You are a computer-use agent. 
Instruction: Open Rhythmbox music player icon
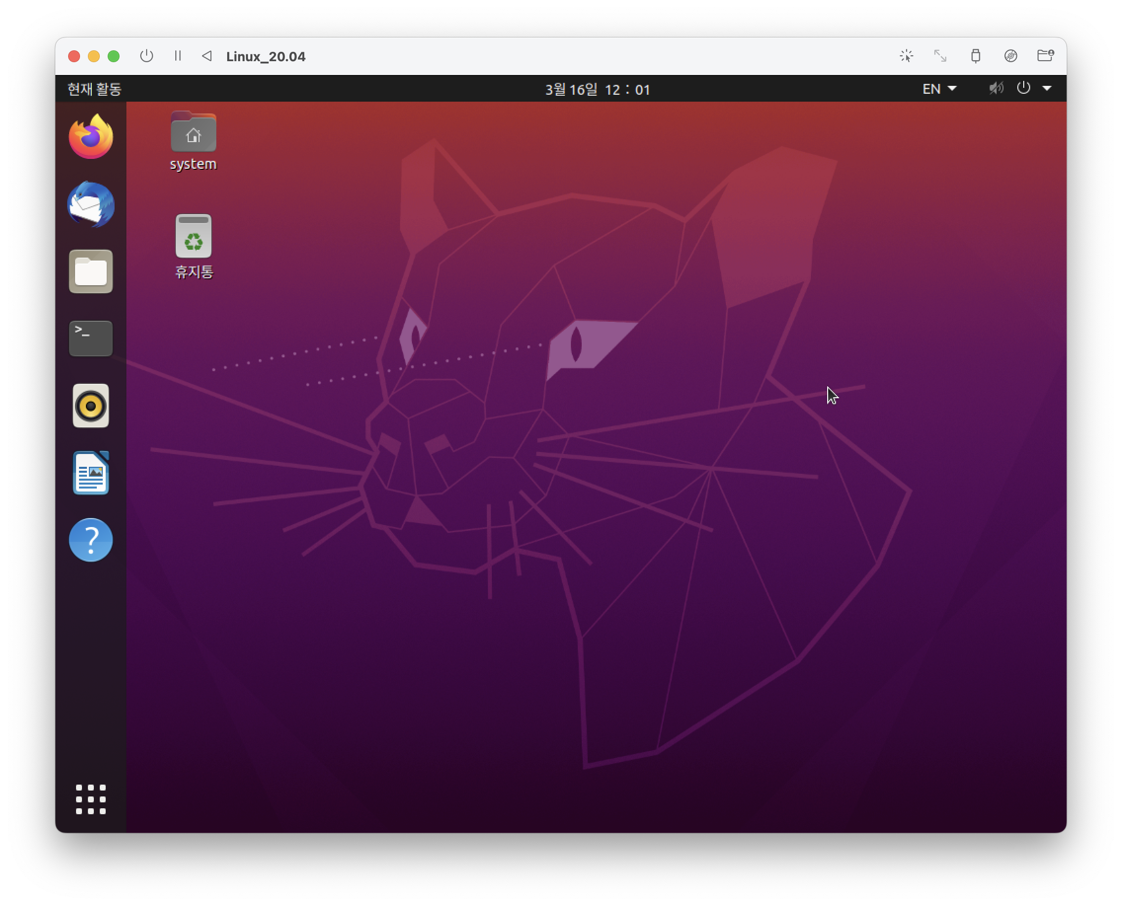pyautogui.click(x=91, y=406)
